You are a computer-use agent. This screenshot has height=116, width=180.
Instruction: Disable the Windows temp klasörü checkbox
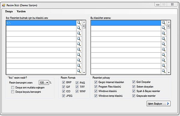pyautogui.click(x=96, y=96)
